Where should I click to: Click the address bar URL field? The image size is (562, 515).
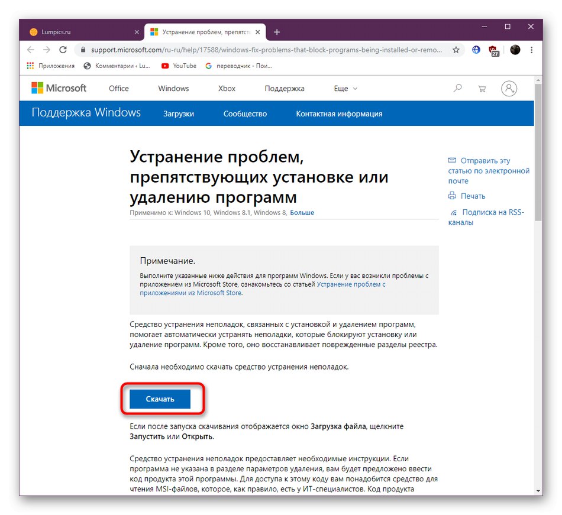[266, 50]
